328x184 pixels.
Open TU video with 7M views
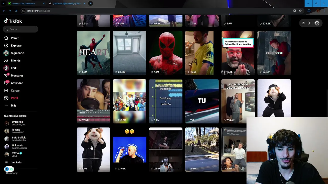(202, 101)
